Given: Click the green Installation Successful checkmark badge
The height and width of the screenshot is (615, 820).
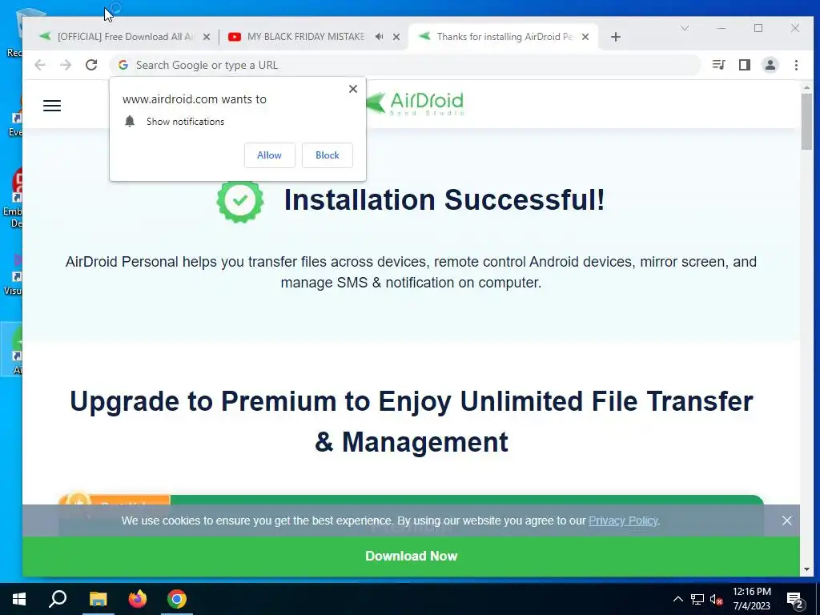Looking at the screenshot, I should click(240, 200).
